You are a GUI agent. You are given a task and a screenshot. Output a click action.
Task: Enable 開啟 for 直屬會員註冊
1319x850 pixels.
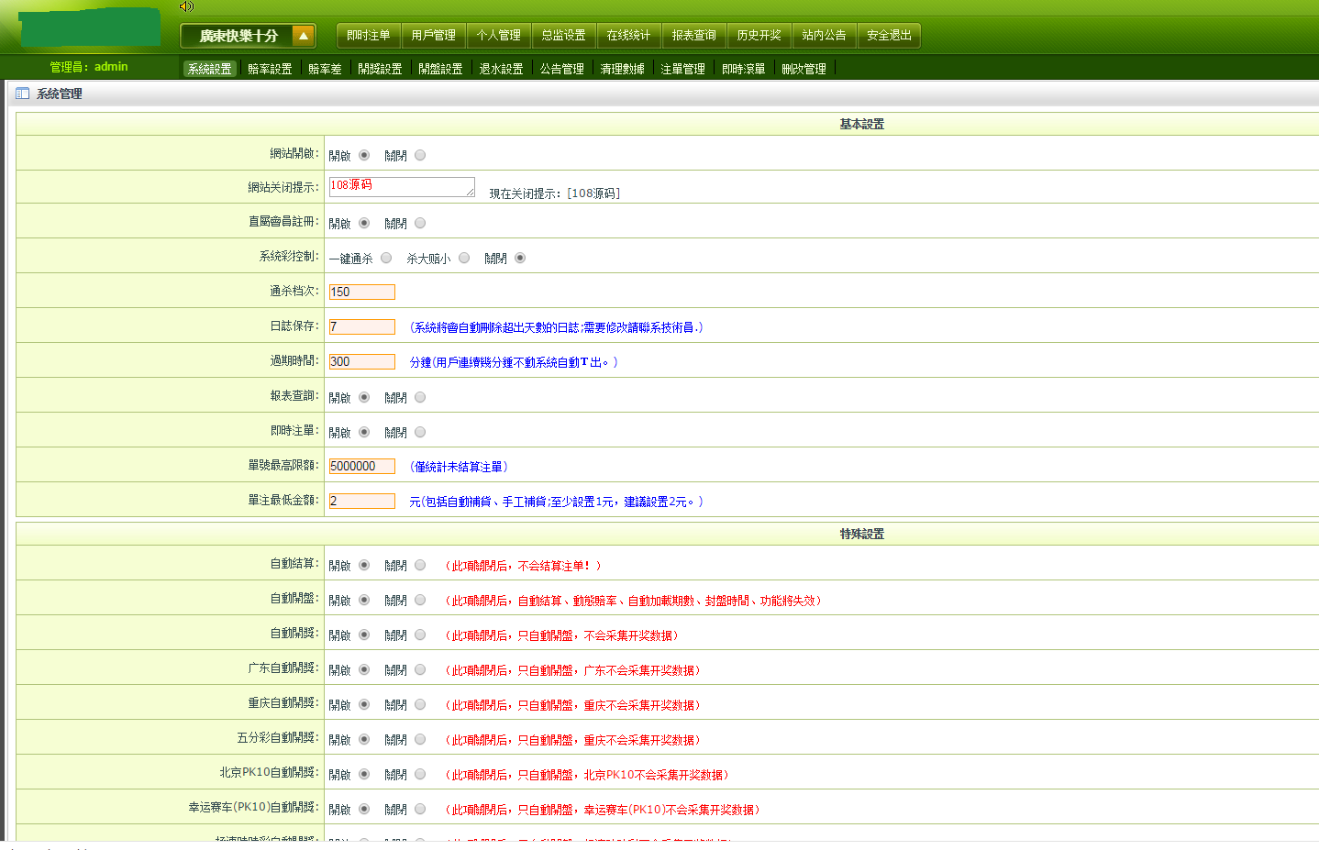click(364, 222)
